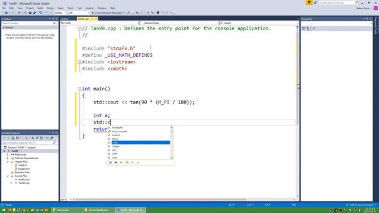Image resolution: width=379 pixels, height=213 pixels.
Task: Click Show All Files icon in Solution Explorer
Action: (x=41, y=138)
